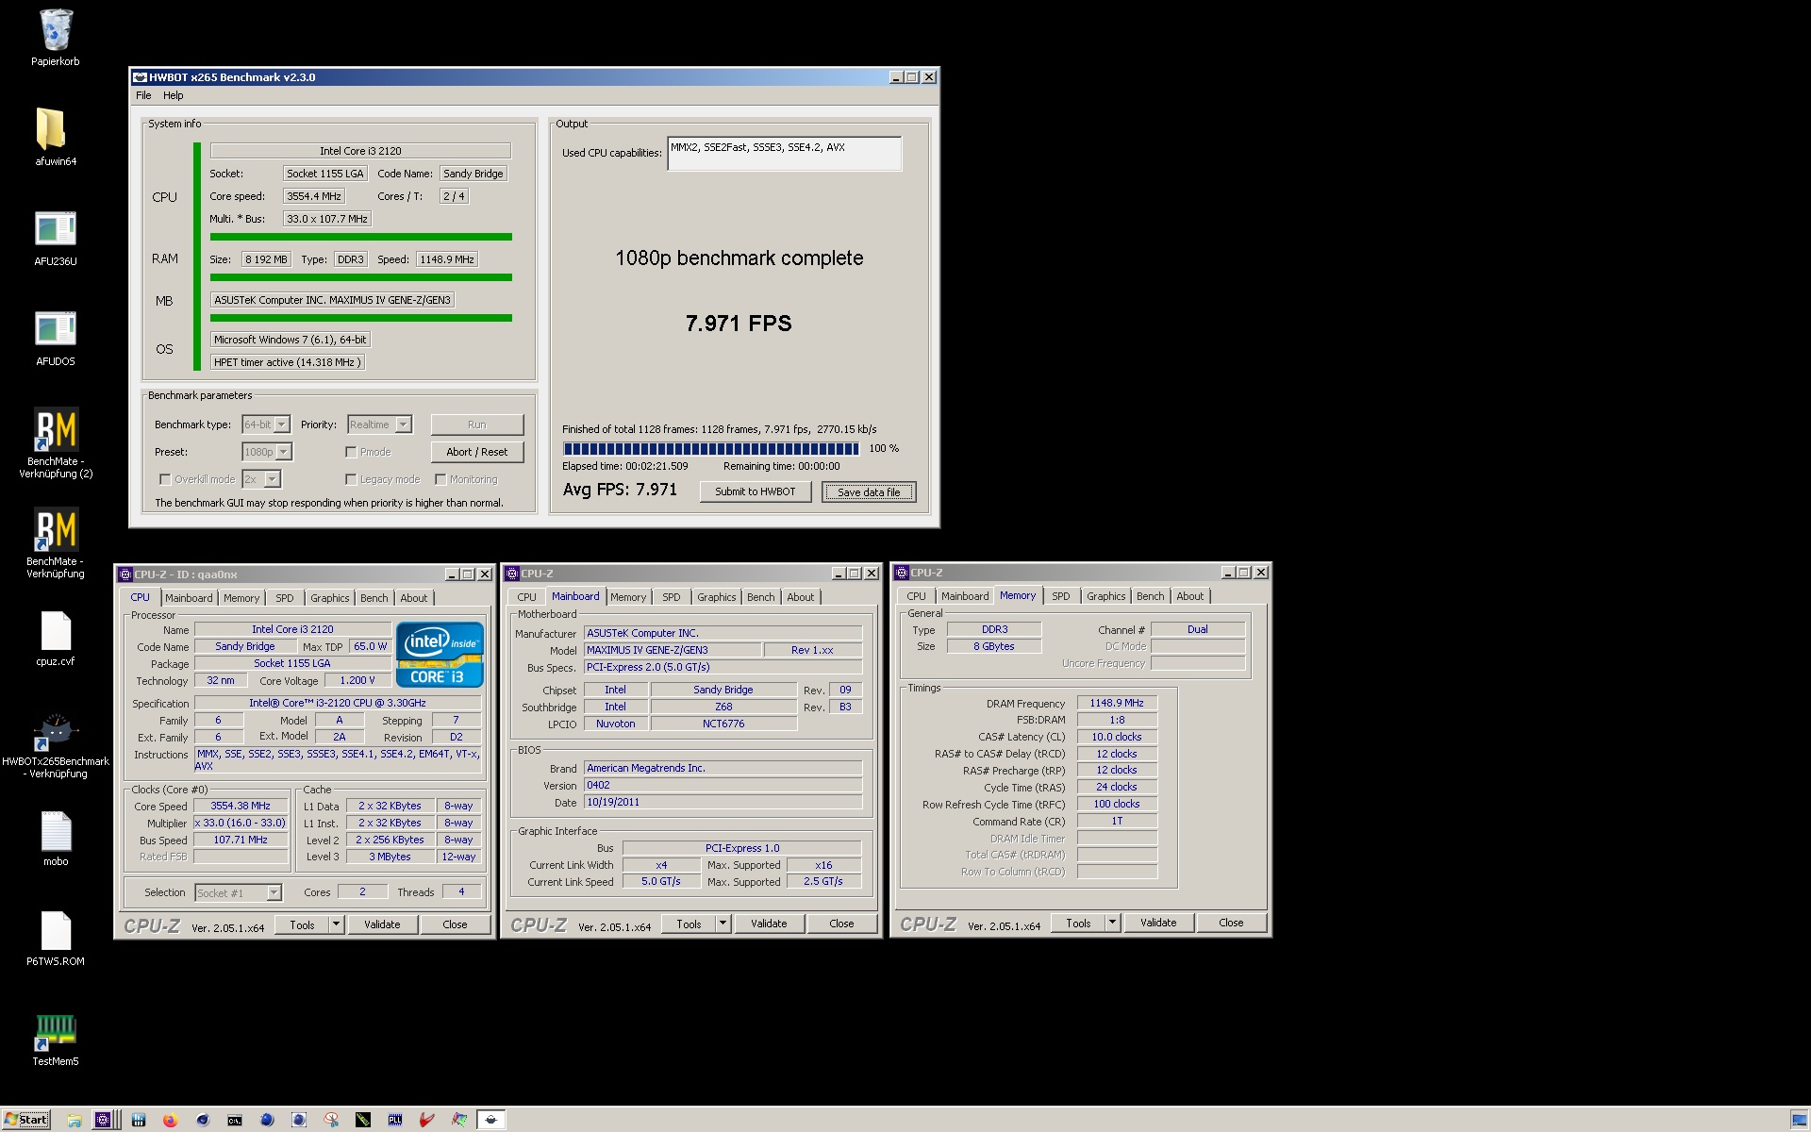Click Validate in CPU-Z ID qaa0nx window

[382, 924]
